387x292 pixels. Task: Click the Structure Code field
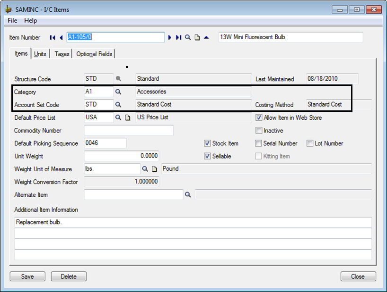(99, 79)
